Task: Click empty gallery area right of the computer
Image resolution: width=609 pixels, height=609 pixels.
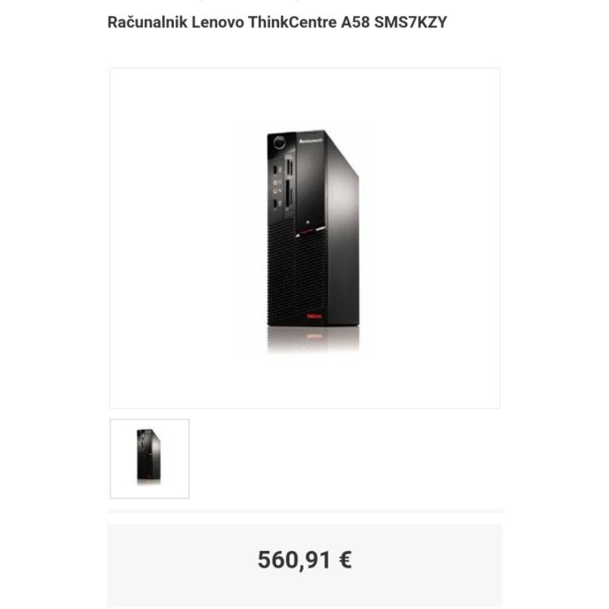Action: click(431, 238)
